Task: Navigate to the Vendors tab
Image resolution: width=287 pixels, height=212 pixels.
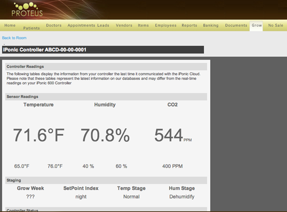Action: click(124, 25)
